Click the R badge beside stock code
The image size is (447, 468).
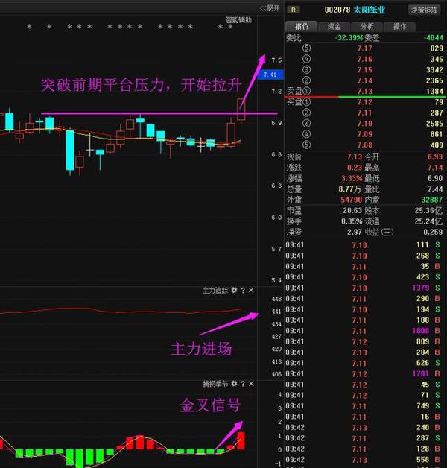tap(294, 10)
